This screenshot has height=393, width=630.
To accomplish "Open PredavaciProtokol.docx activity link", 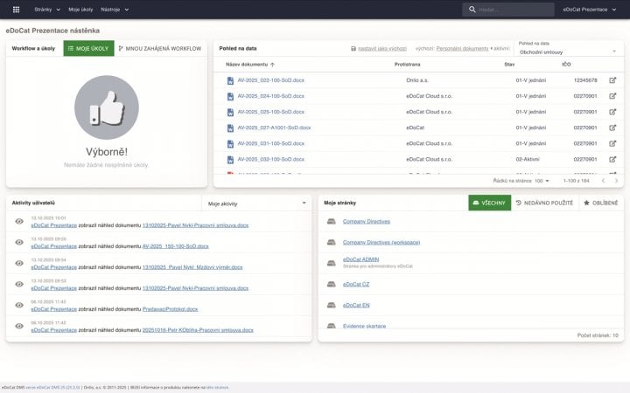I will click(x=170, y=309).
